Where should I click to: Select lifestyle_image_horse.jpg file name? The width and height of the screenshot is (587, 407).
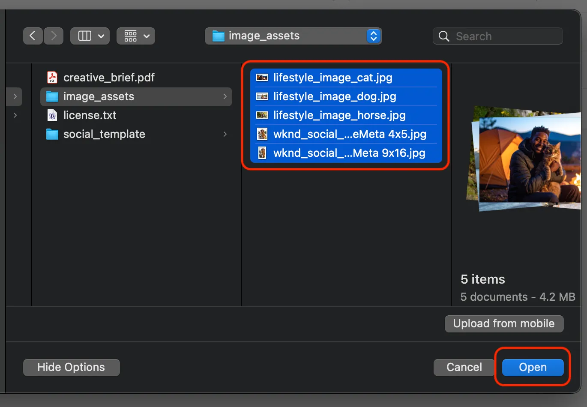[339, 115]
